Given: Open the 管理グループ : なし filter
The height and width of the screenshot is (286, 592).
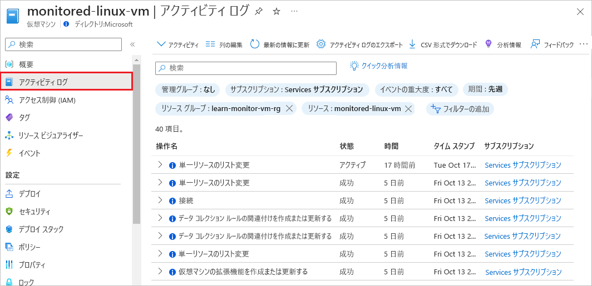Looking at the screenshot, I should [x=189, y=89].
